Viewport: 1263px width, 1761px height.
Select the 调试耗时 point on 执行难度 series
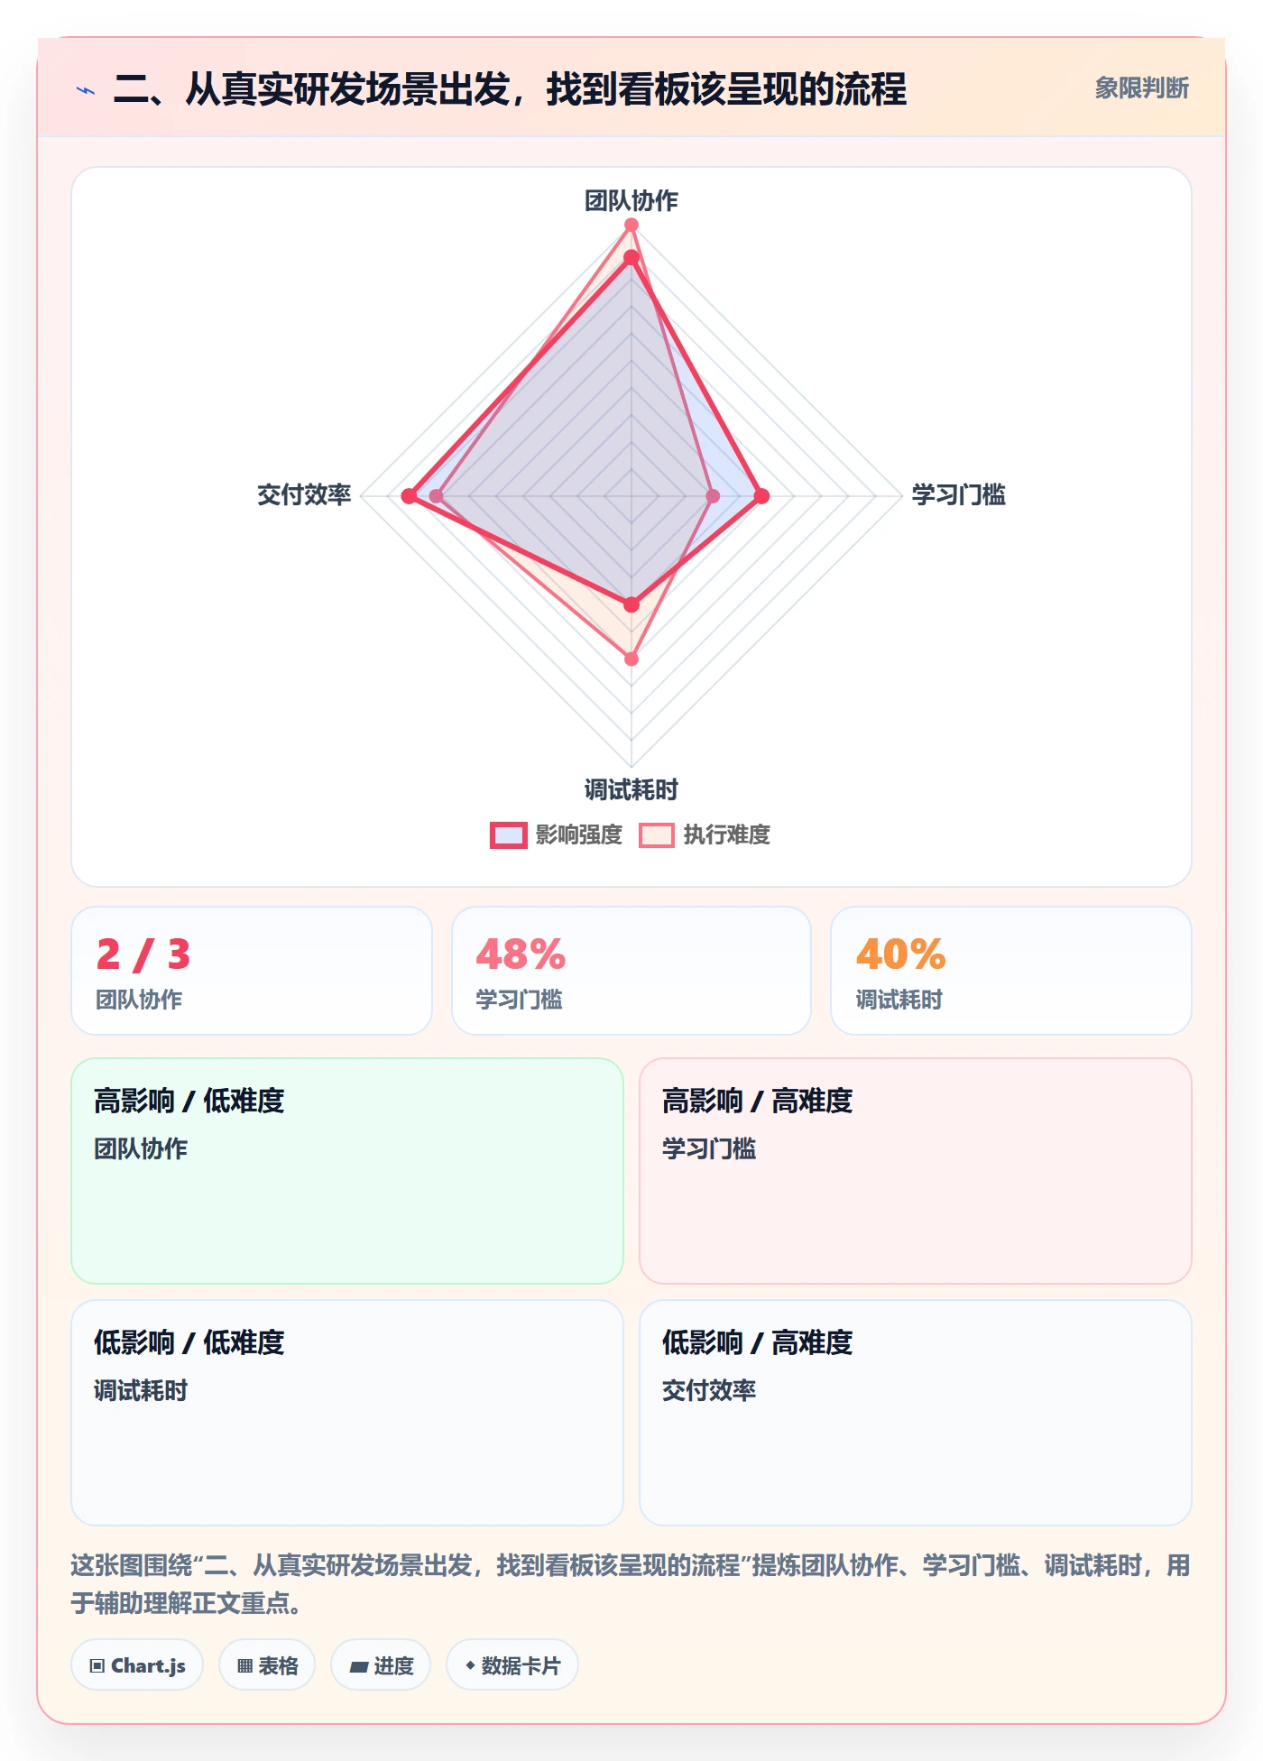tap(631, 659)
